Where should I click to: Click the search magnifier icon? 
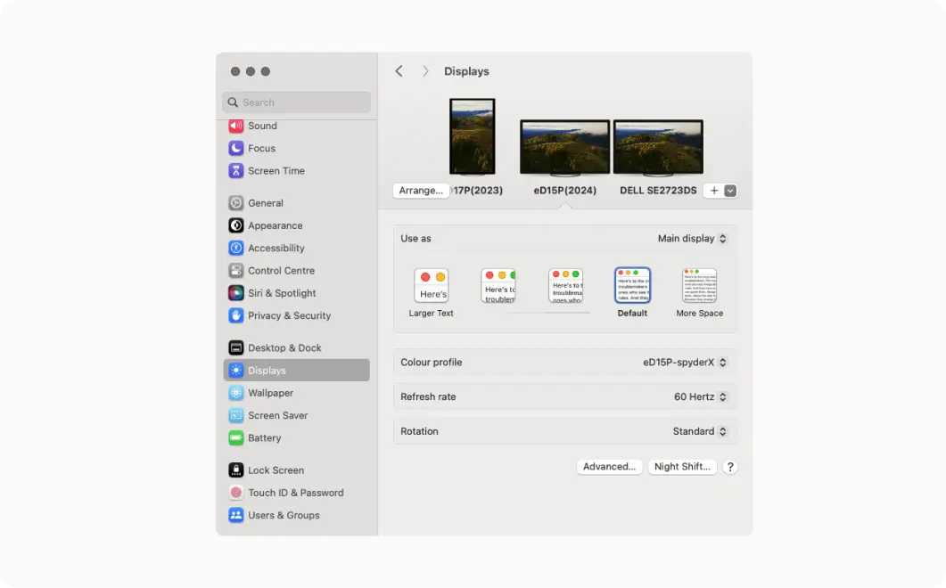233,102
